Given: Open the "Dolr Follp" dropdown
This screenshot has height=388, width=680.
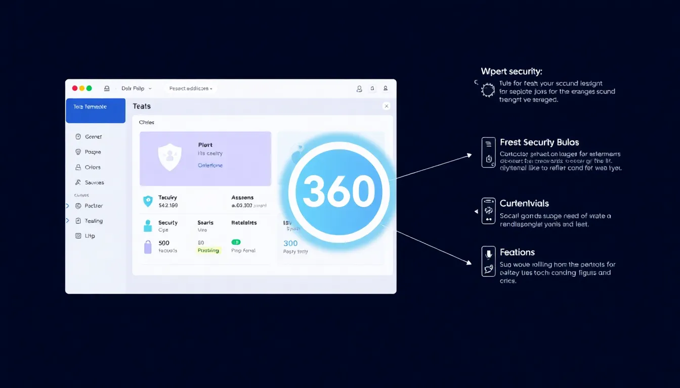Looking at the screenshot, I should point(136,88).
